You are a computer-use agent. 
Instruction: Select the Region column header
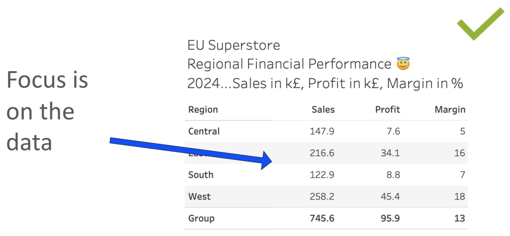(x=203, y=110)
